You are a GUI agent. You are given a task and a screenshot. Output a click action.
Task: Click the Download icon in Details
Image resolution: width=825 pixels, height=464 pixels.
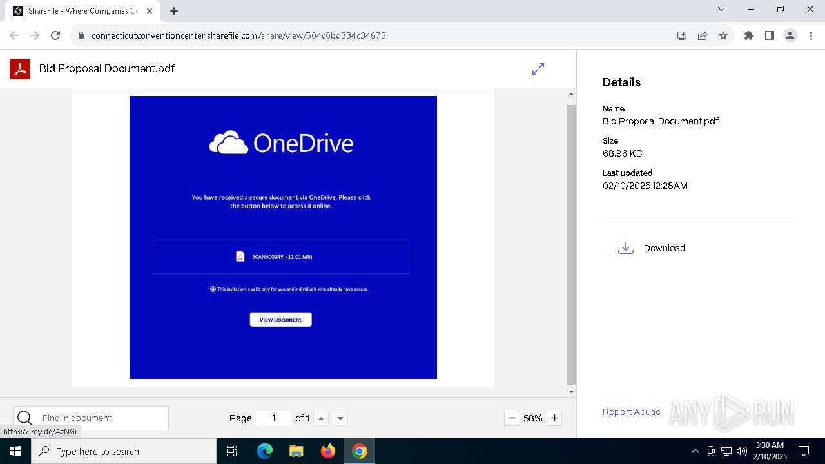pos(625,248)
